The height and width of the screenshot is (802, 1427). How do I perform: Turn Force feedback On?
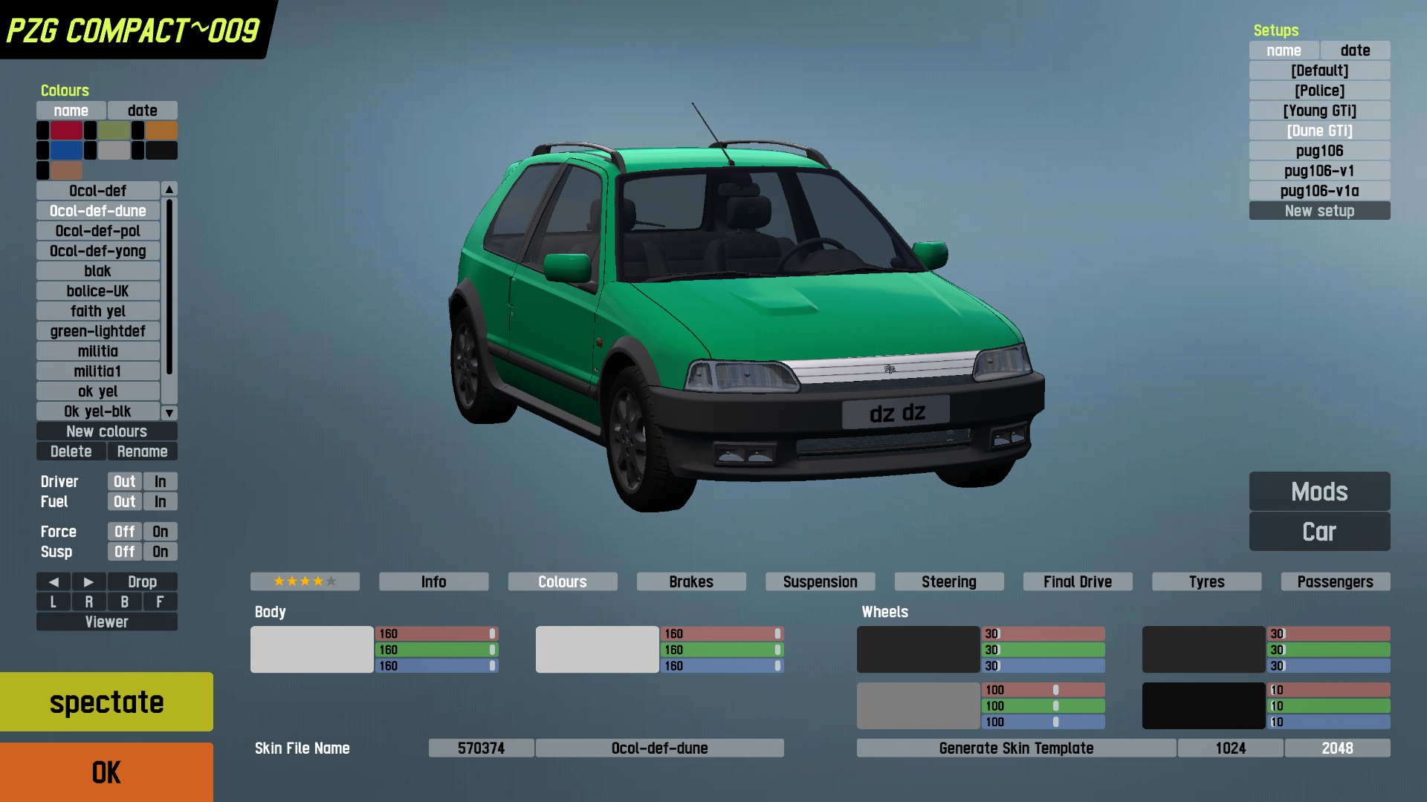[160, 532]
